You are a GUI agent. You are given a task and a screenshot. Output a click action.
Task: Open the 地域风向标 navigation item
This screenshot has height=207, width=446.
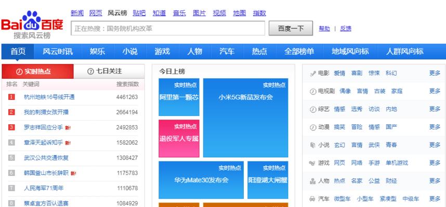pyautogui.click(x=350, y=51)
